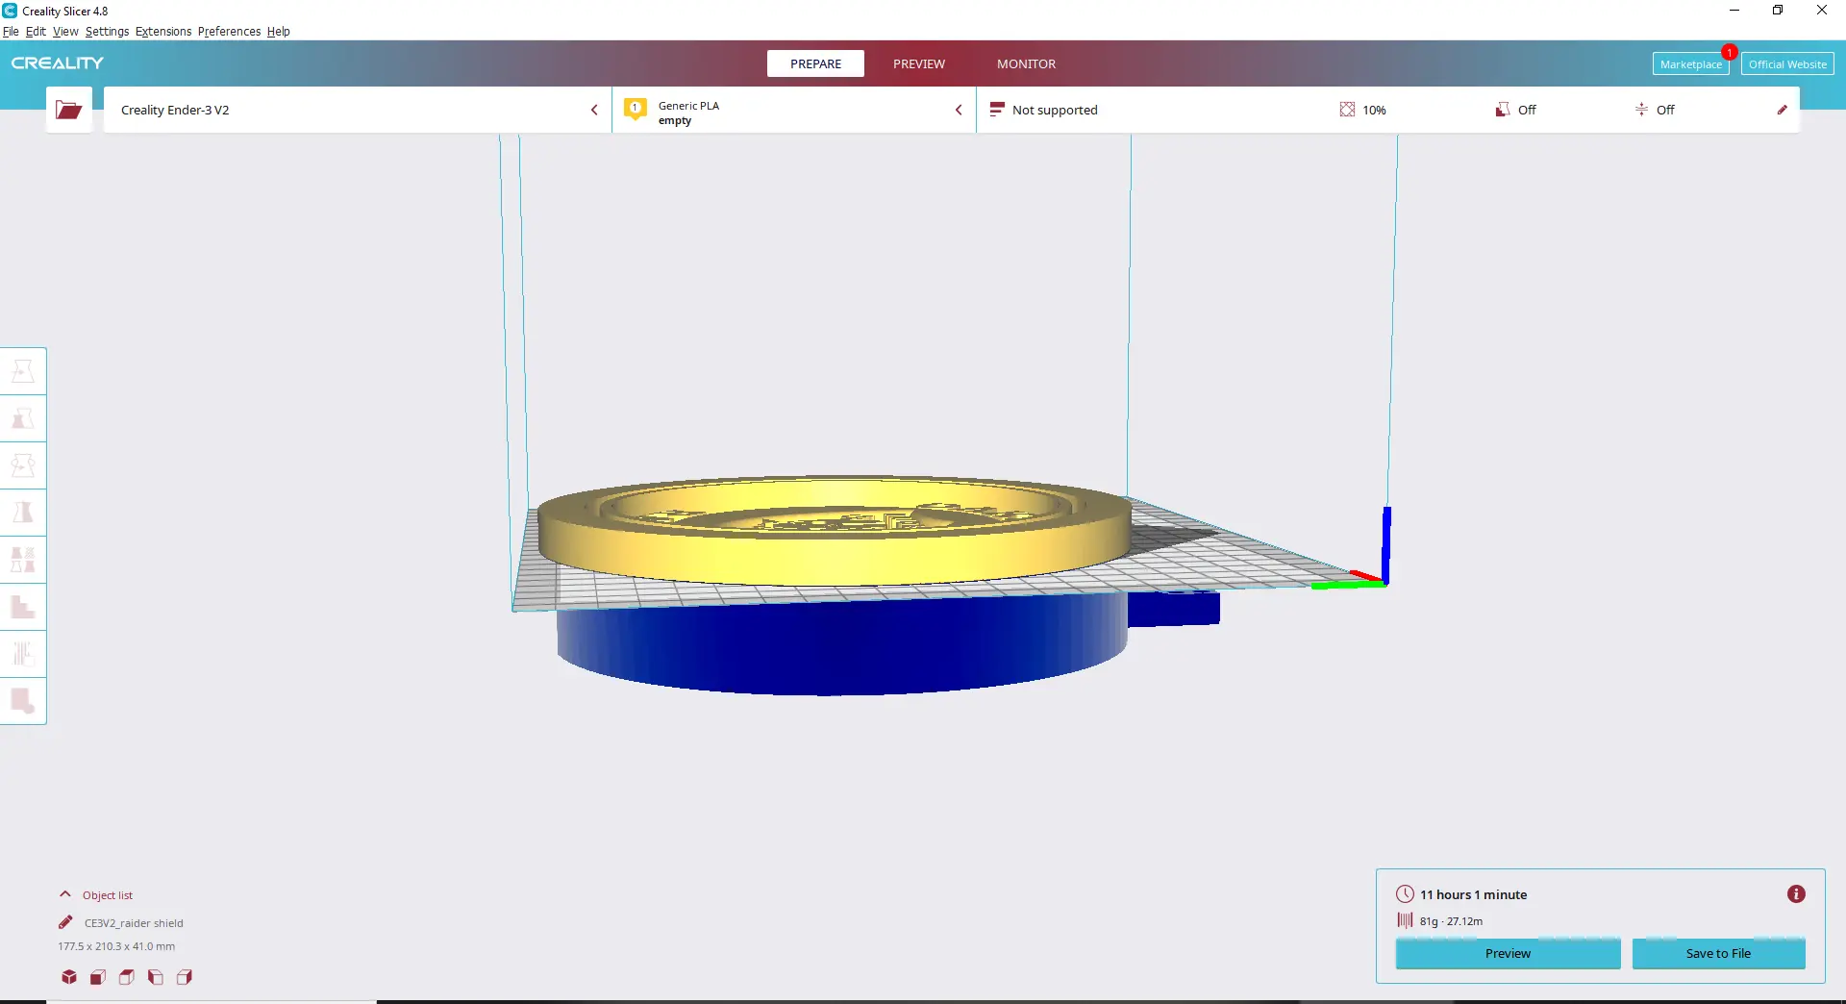Select the Move tool in left toolbar
Screen dimensions: 1846x1004
[x=23, y=371]
